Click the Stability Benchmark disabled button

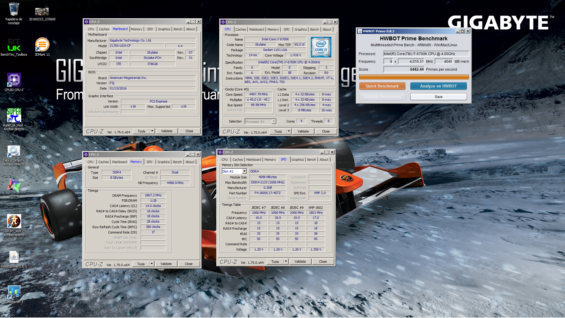(382, 97)
